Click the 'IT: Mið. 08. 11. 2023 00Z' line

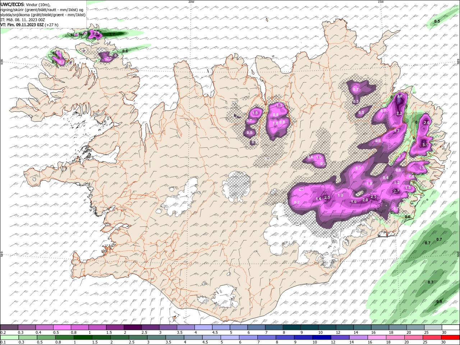click(23, 20)
